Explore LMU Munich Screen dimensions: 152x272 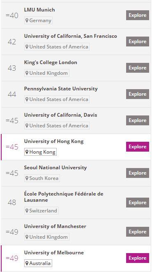[138, 15]
